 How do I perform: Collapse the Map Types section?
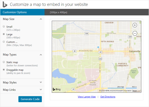tap(41, 55)
